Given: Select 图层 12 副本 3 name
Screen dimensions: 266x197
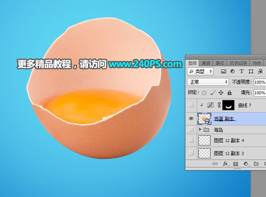Looking at the screenshot, I should coord(229,153).
